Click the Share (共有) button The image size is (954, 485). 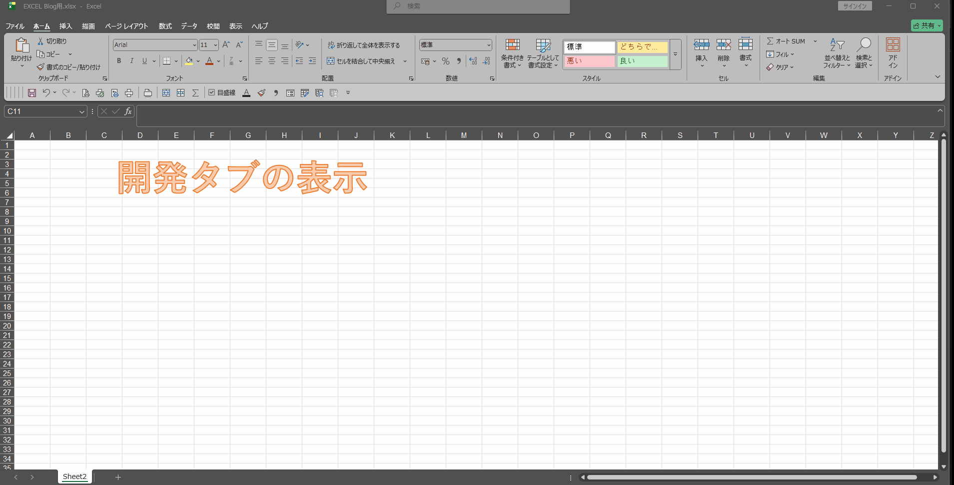(927, 25)
